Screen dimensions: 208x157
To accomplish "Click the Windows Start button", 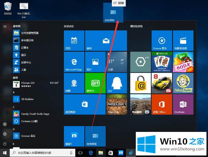I will (5, 153).
